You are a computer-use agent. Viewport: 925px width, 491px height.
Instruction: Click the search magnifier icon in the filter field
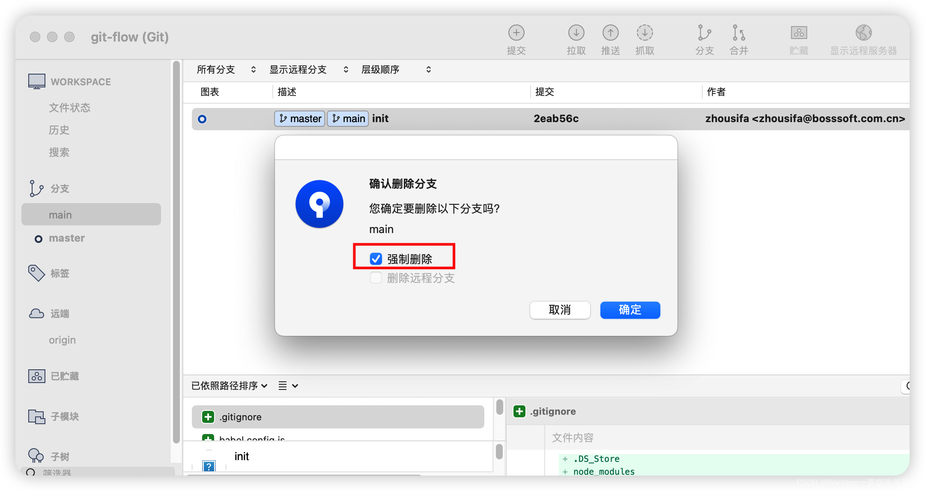coord(31,472)
